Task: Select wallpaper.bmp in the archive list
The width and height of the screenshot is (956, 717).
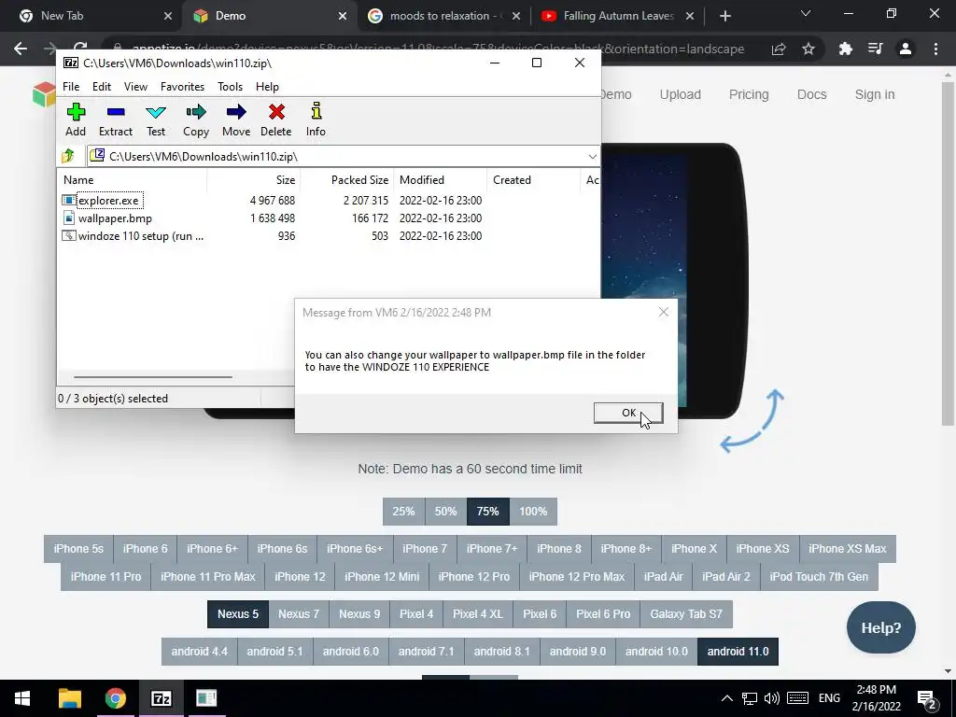Action: (115, 218)
